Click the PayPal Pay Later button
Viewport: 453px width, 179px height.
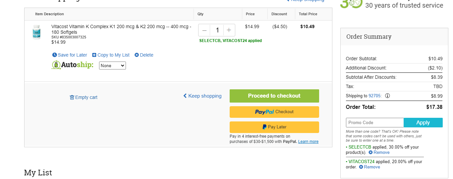pos(274,127)
